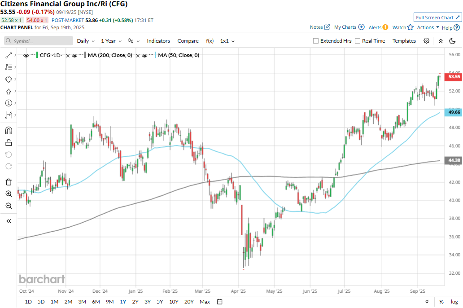Open the Daily frequency dropdown

[86, 41]
